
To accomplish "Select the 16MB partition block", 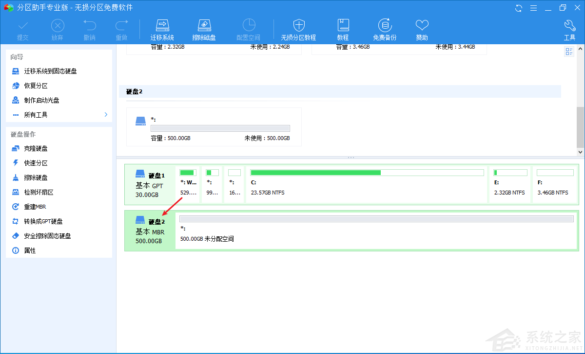I will (234, 184).
